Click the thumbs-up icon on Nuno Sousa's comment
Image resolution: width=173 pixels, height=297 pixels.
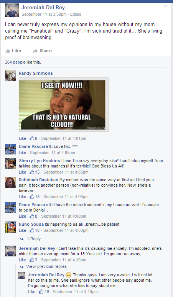click(32, 230)
